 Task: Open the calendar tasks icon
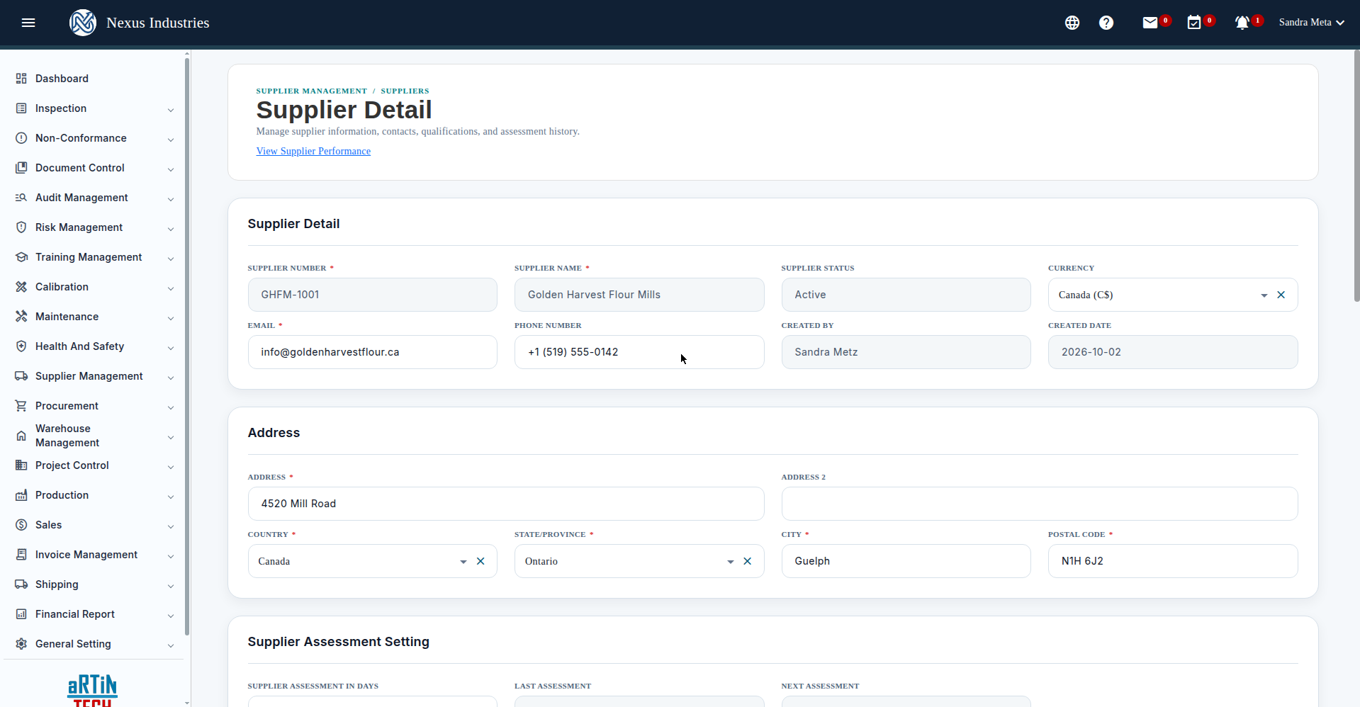point(1194,23)
